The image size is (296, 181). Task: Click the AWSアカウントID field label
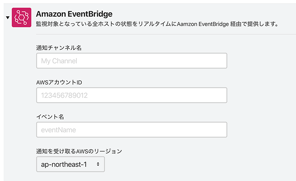coord(59,82)
